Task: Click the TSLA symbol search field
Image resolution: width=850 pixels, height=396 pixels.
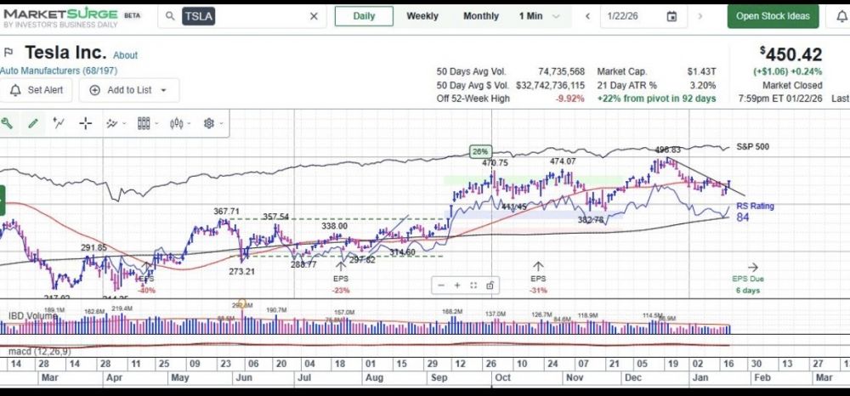Action: 246,16
